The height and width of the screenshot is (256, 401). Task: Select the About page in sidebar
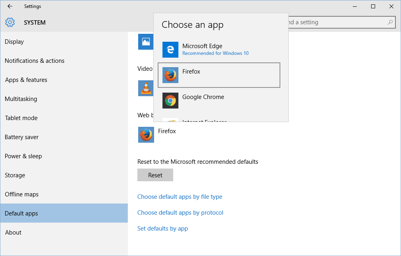tap(13, 233)
